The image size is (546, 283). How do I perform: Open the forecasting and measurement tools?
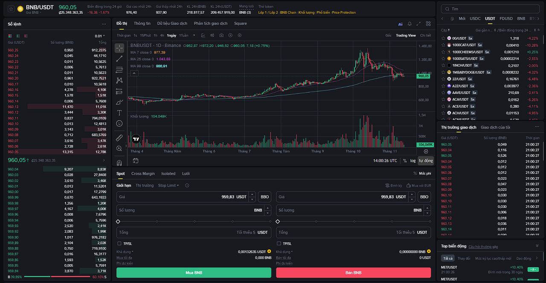click(119, 91)
